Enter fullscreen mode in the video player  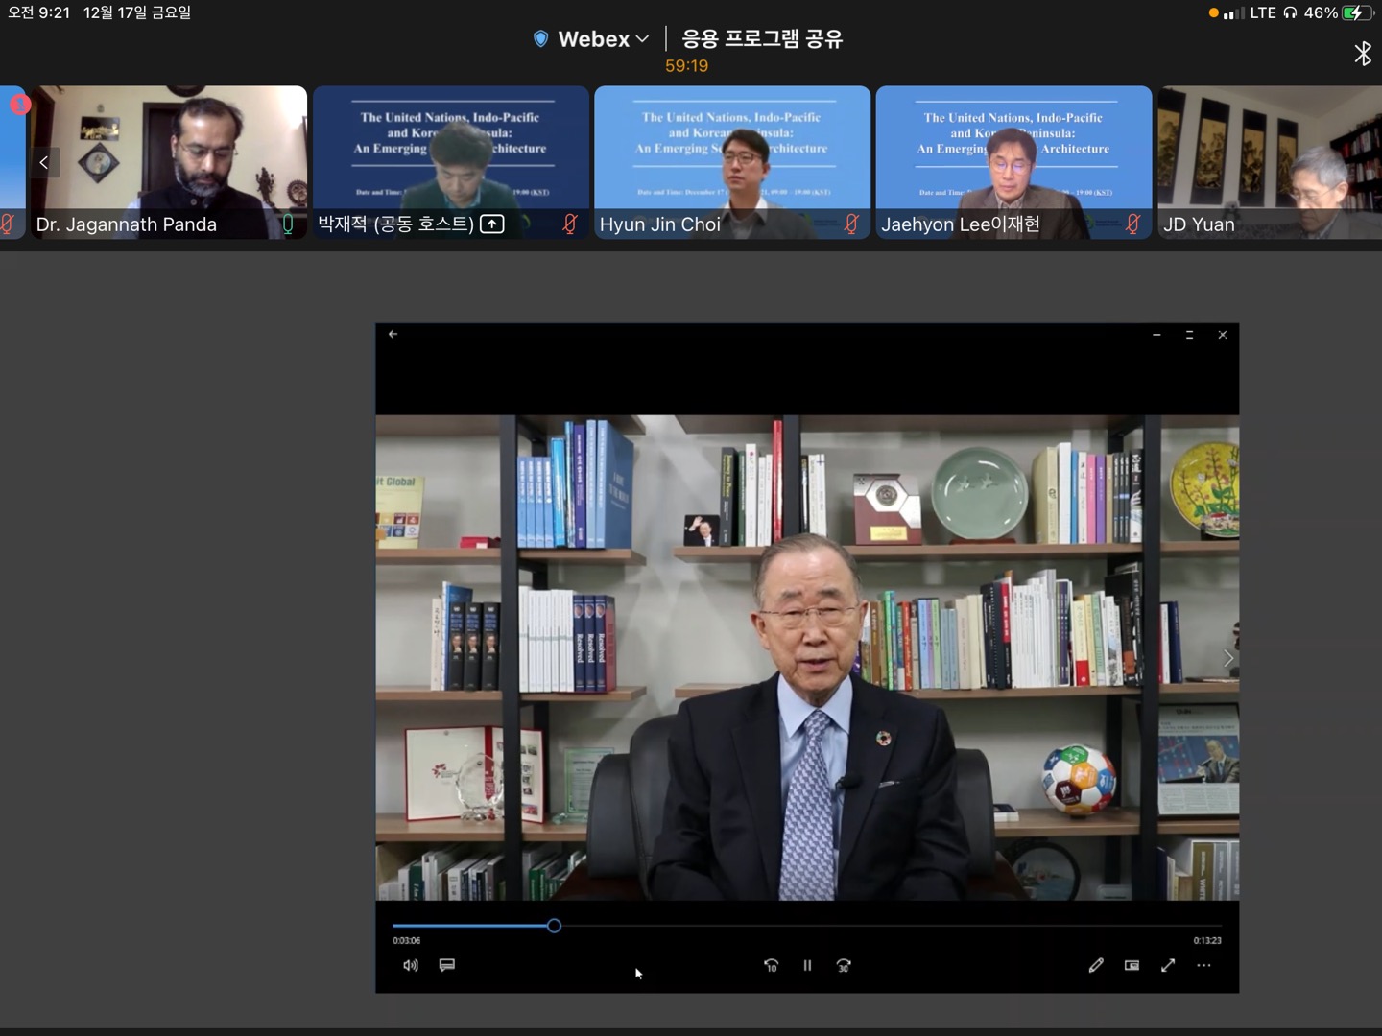tap(1168, 965)
